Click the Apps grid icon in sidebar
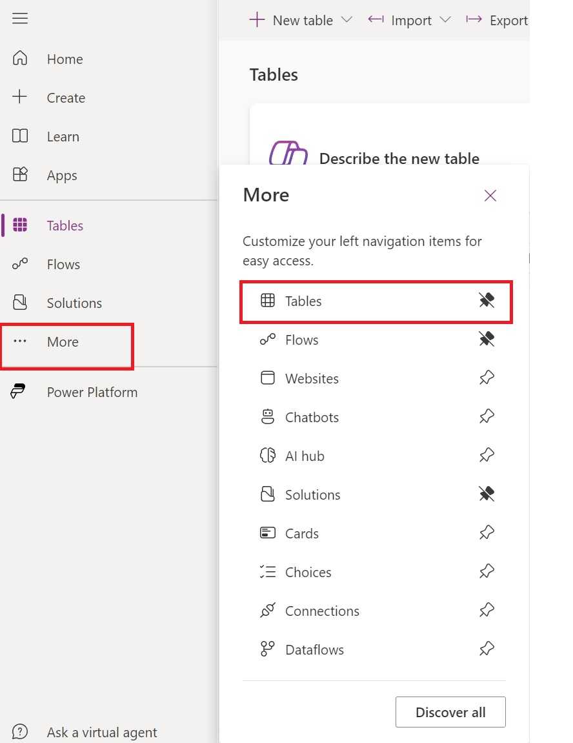The image size is (573, 743). 20,174
